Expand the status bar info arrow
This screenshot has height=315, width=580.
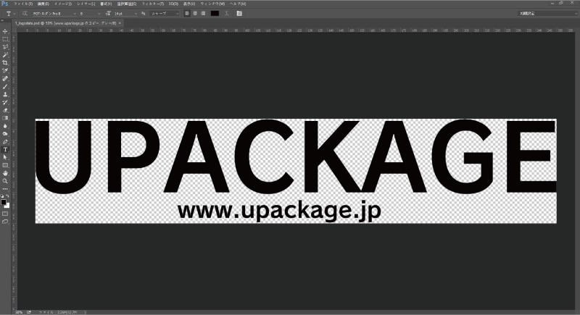[x=85, y=312]
